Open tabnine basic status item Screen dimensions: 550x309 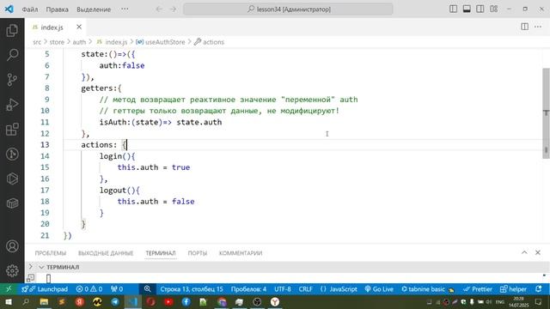[x=428, y=289]
